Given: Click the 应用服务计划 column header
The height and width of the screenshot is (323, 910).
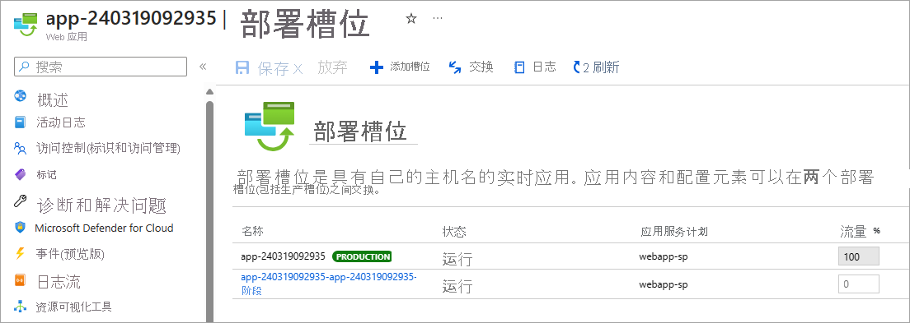Looking at the screenshot, I should pyautogui.click(x=673, y=232).
